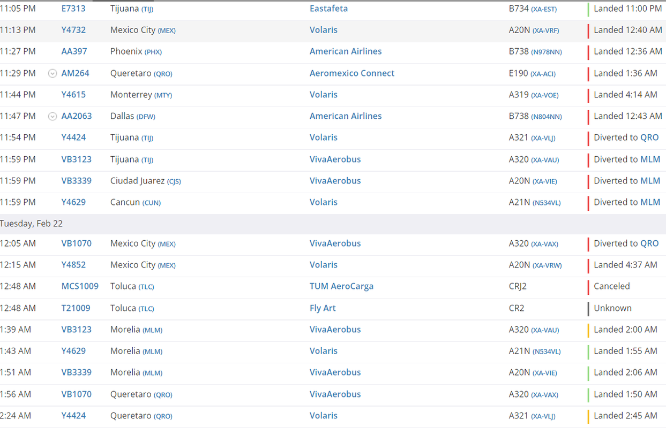The width and height of the screenshot is (666, 428).
Task: Expand details chevron beside flight AA2063
Action: pyautogui.click(x=53, y=116)
